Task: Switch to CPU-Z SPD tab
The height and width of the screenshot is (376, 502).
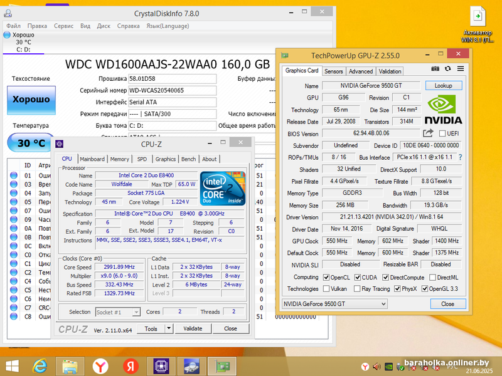Action: tap(142, 159)
